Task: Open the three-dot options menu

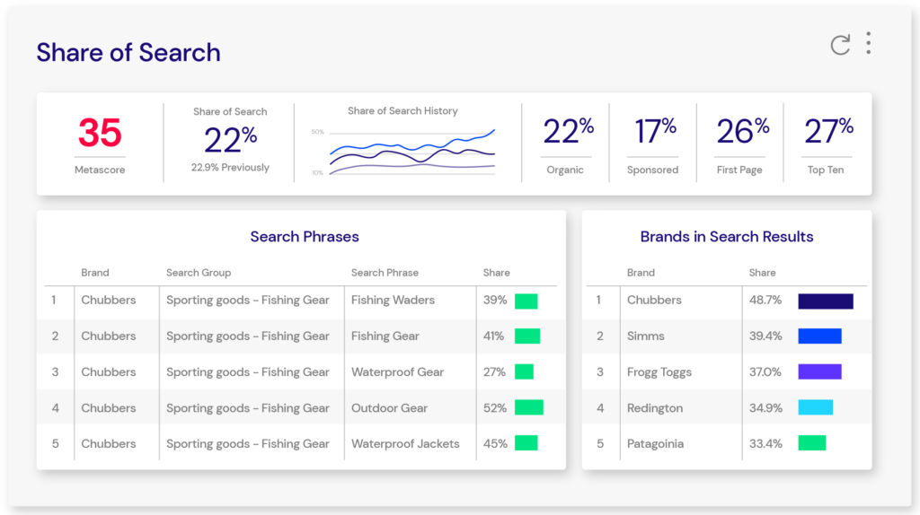Action: coord(869,43)
